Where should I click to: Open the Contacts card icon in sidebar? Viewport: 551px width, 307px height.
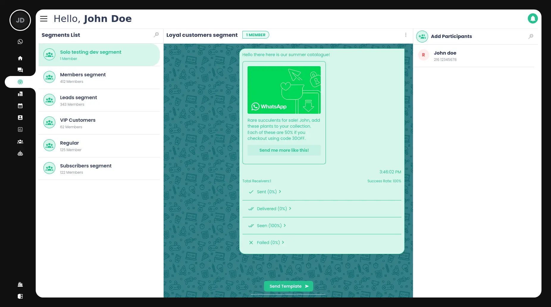coord(20,118)
